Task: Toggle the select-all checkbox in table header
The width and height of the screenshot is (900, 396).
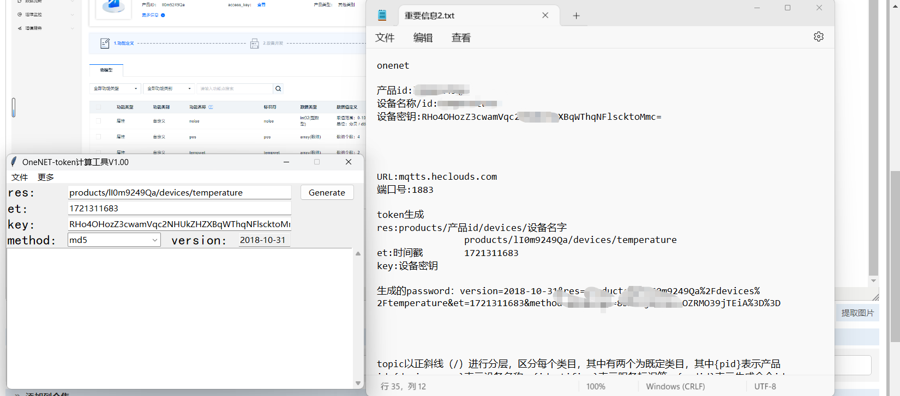Action: click(x=98, y=107)
